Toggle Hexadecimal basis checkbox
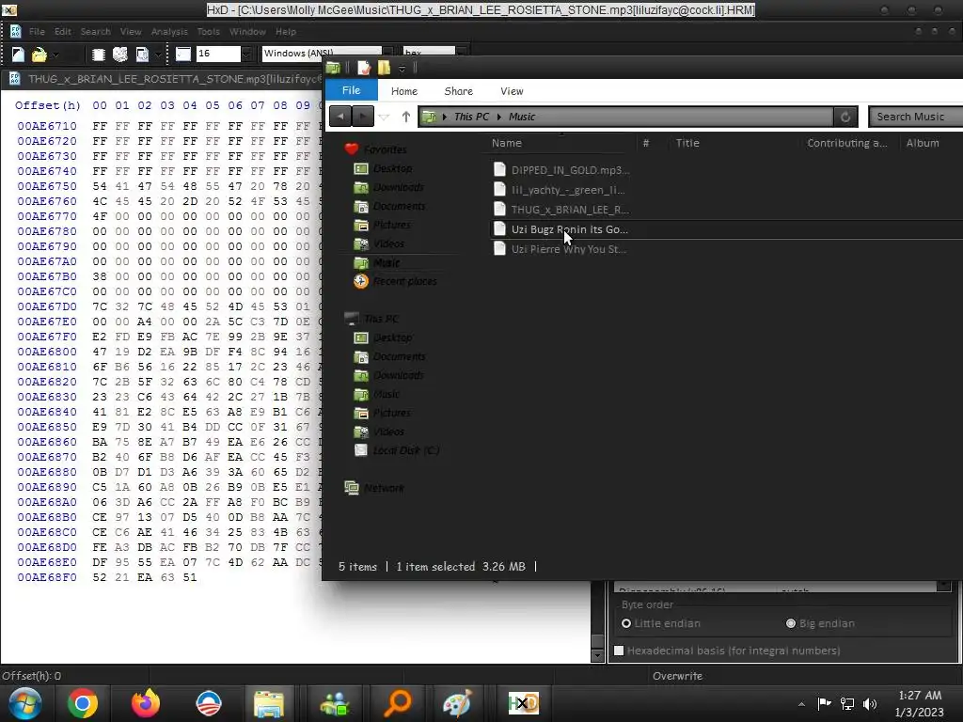Viewport: 963px width, 722px height. [619, 651]
